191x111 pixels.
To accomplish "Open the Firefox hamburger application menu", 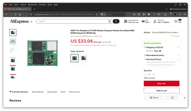I will coord(185,15).
